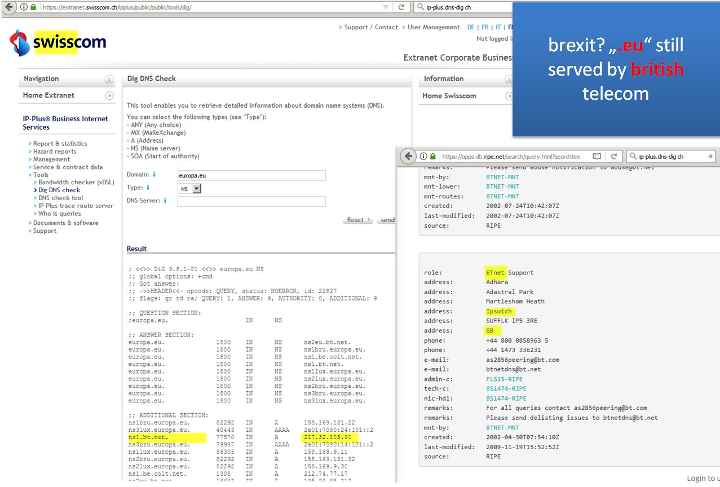
Task: Click the send button
Action: pos(387,220)
